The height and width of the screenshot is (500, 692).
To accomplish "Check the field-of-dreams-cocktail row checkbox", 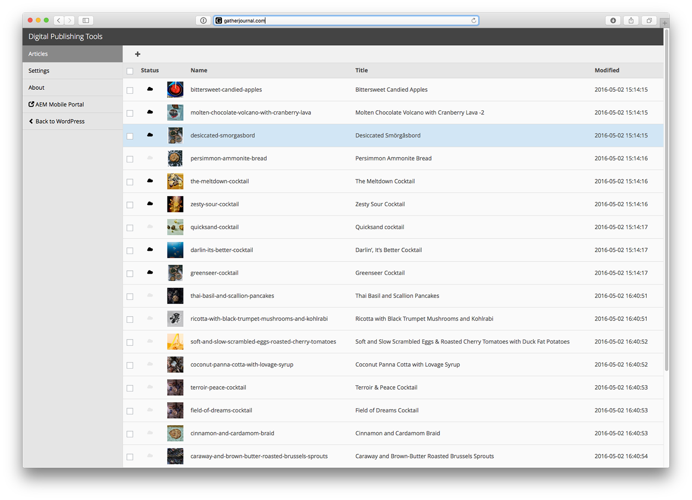I will click(x=130, y=411).
